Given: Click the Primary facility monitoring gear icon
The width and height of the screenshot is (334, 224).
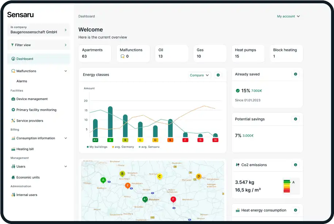Looking at the screenshot, I should (x=13, y=110).
